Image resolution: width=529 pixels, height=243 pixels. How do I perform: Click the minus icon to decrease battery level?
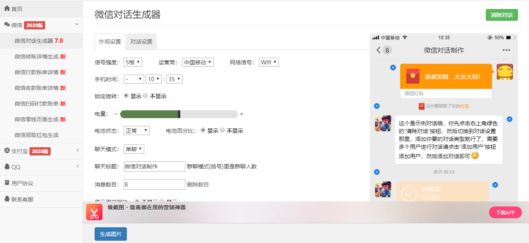[116, 114]
